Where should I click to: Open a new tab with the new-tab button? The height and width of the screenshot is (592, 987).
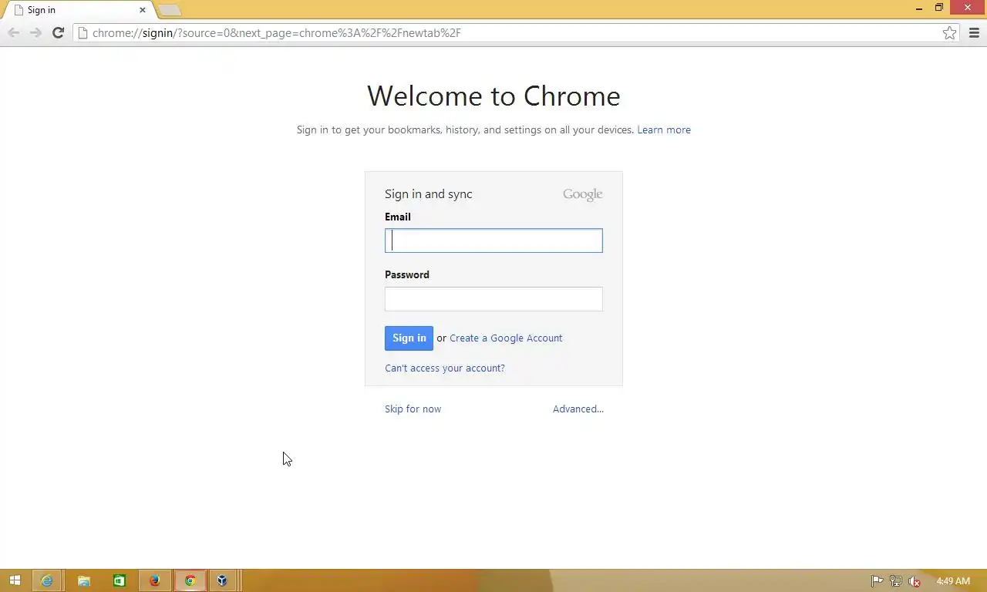[x=169, y=10]
